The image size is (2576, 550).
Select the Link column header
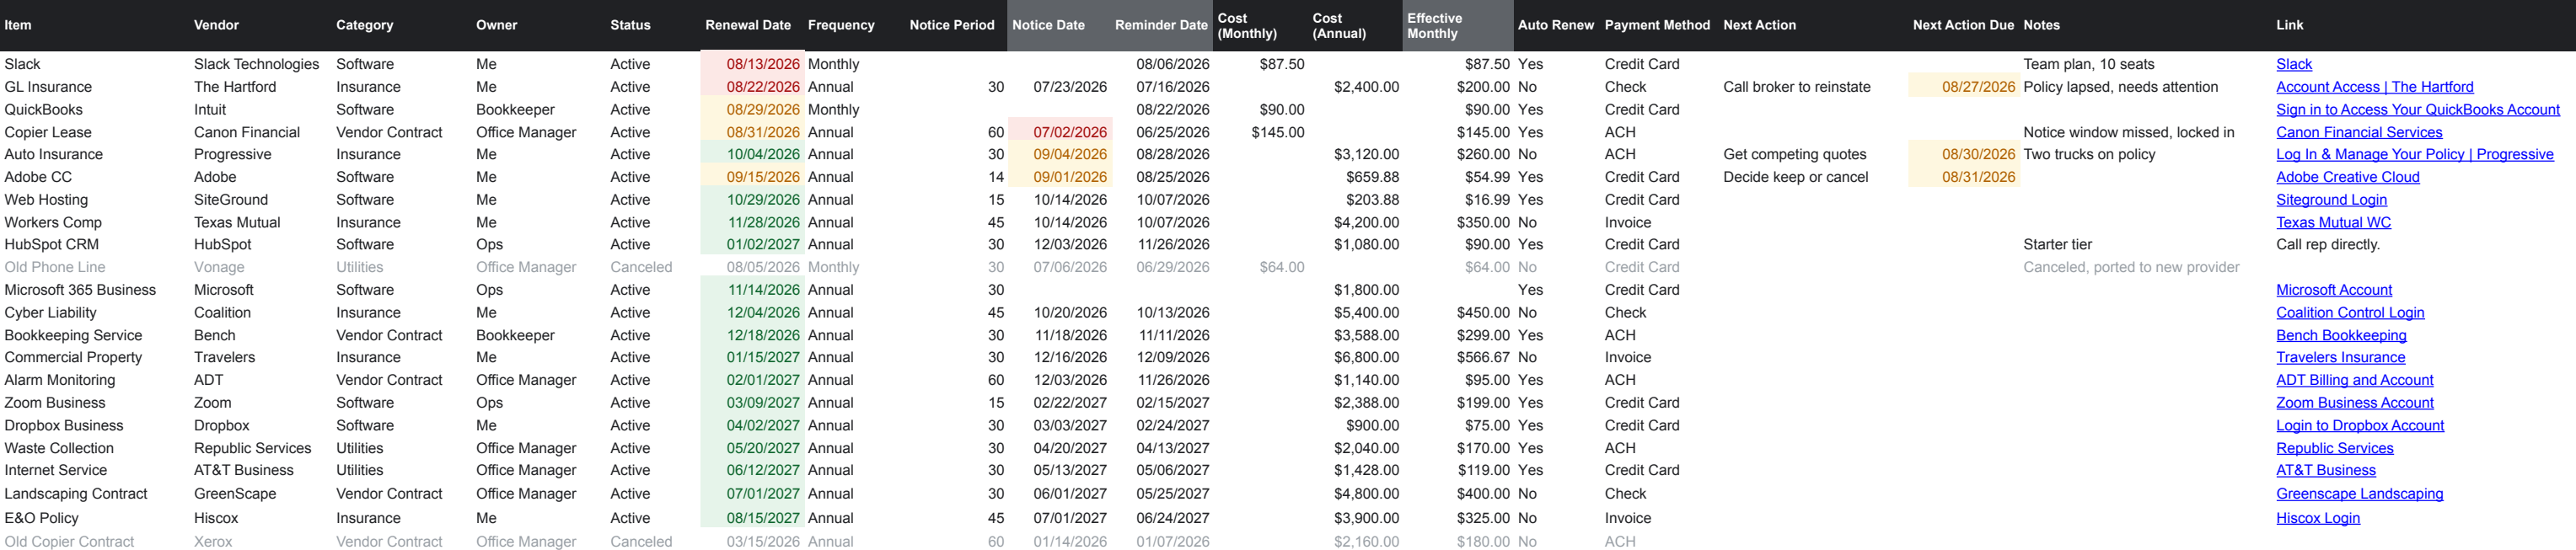click(2289, 25)
